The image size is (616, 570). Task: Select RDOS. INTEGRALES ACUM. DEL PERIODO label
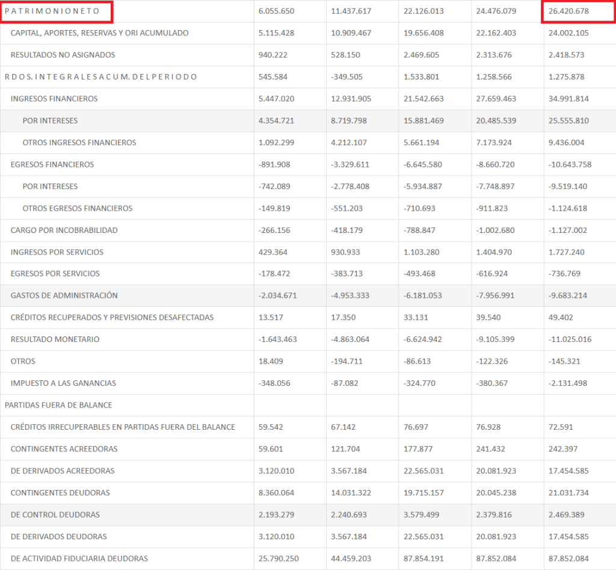[100, 76]
